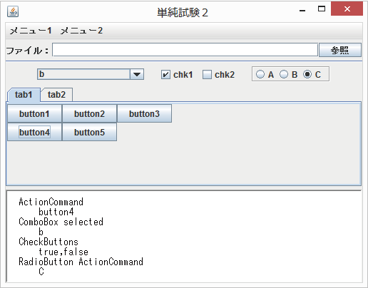368x288 pixels.
Task: Click the ファイル text input field
Action: pyautogui.click(x=185, y=50)
